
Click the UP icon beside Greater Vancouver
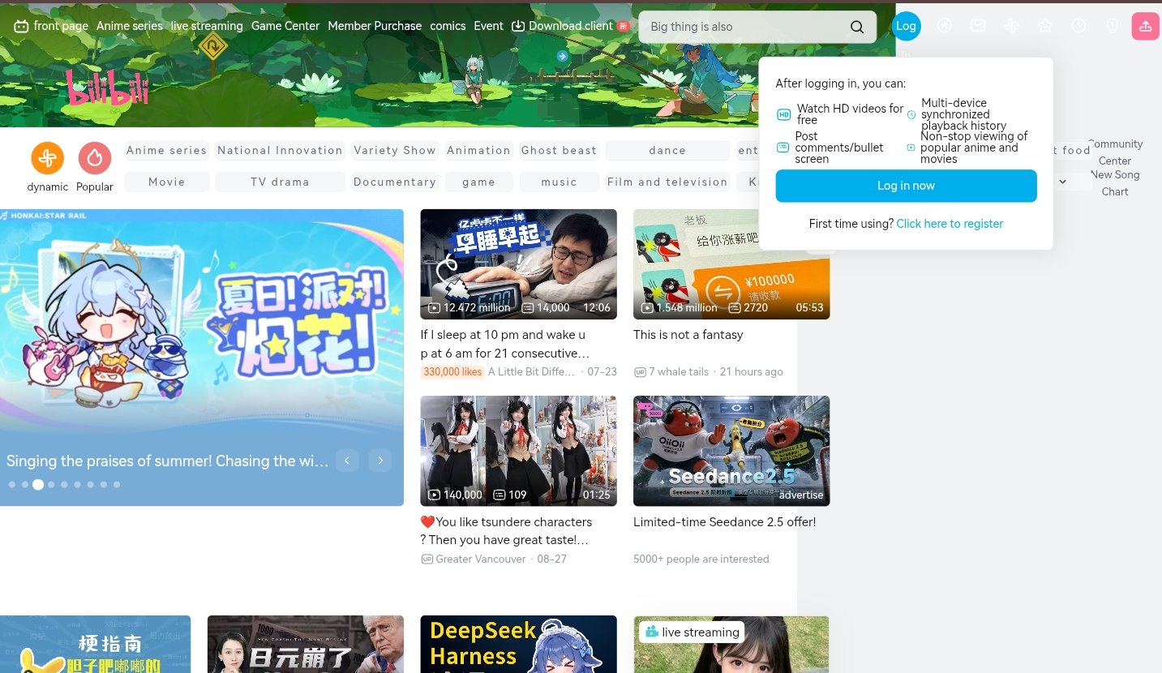427,559
